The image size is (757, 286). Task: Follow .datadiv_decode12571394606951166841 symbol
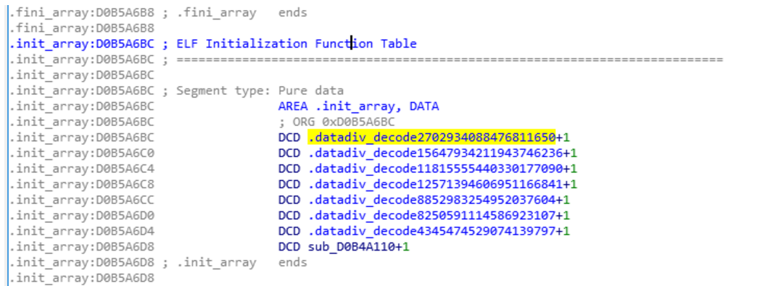pyautogui.click(x=435, y=184)
